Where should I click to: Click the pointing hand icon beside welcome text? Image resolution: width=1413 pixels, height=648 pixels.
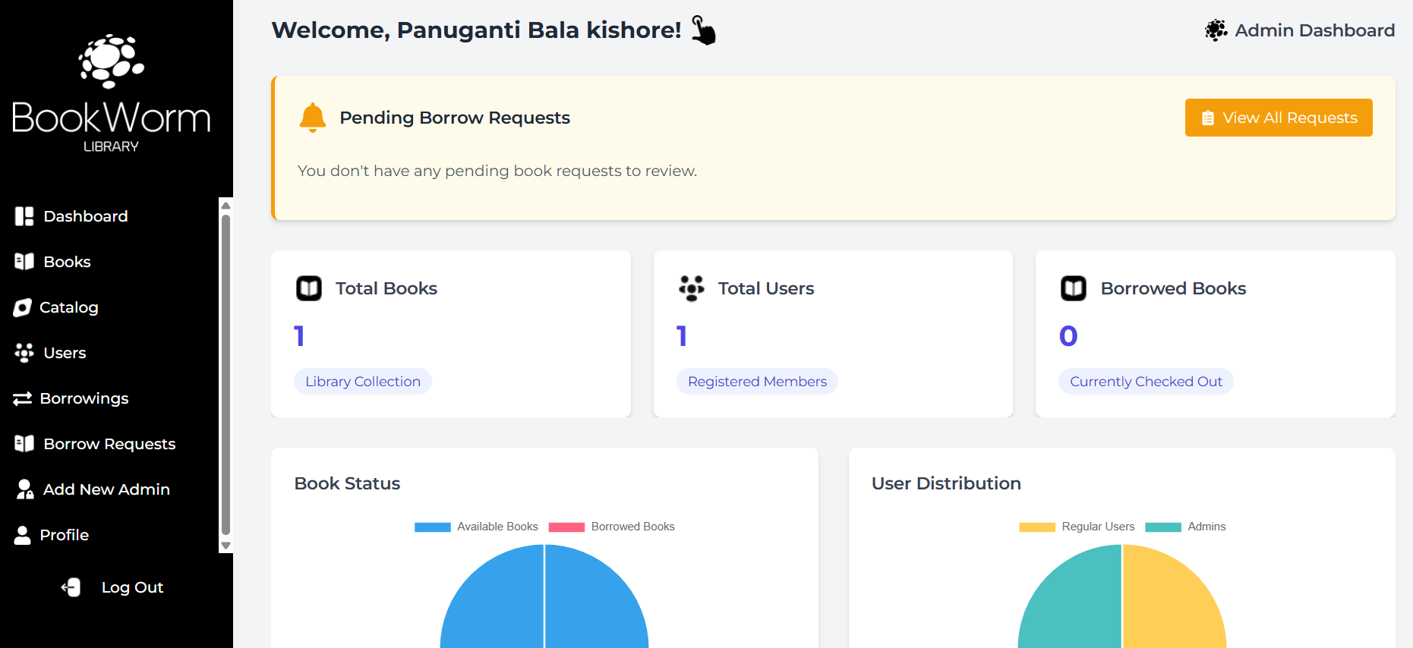704,30
